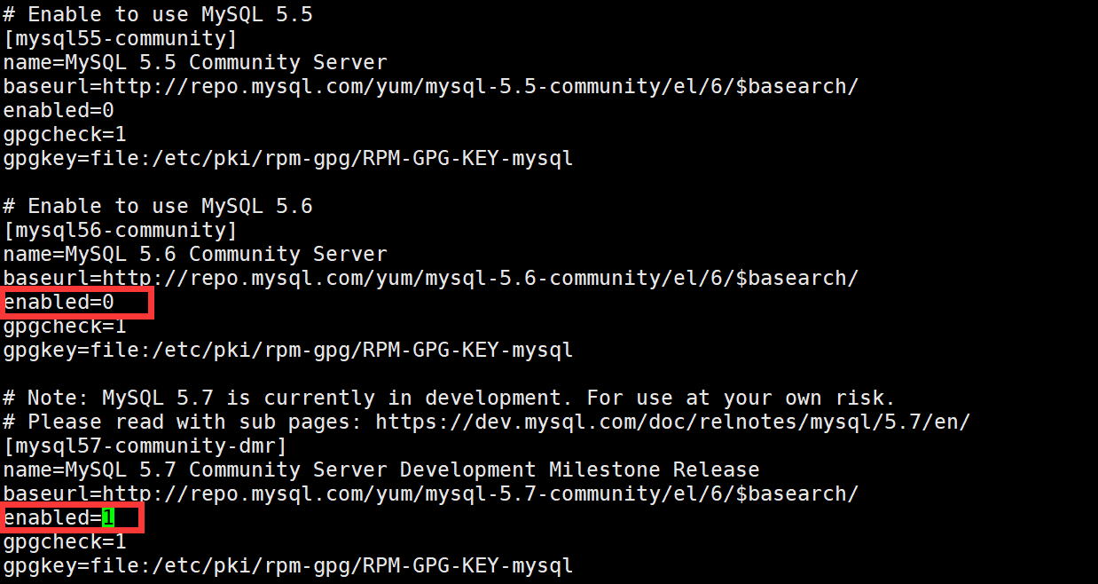Click the "MySQL 5.5 Community Server" name line
This screenshot has height=584, width=1098.
[195, 63]
